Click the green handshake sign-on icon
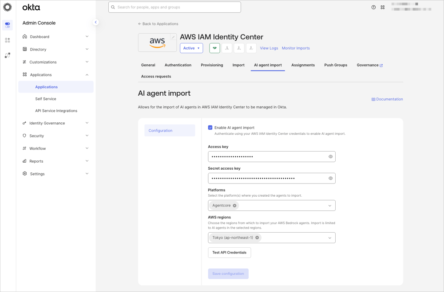This screenshot has width=444, height=292. pyautogui.click(x=214, y=48)
